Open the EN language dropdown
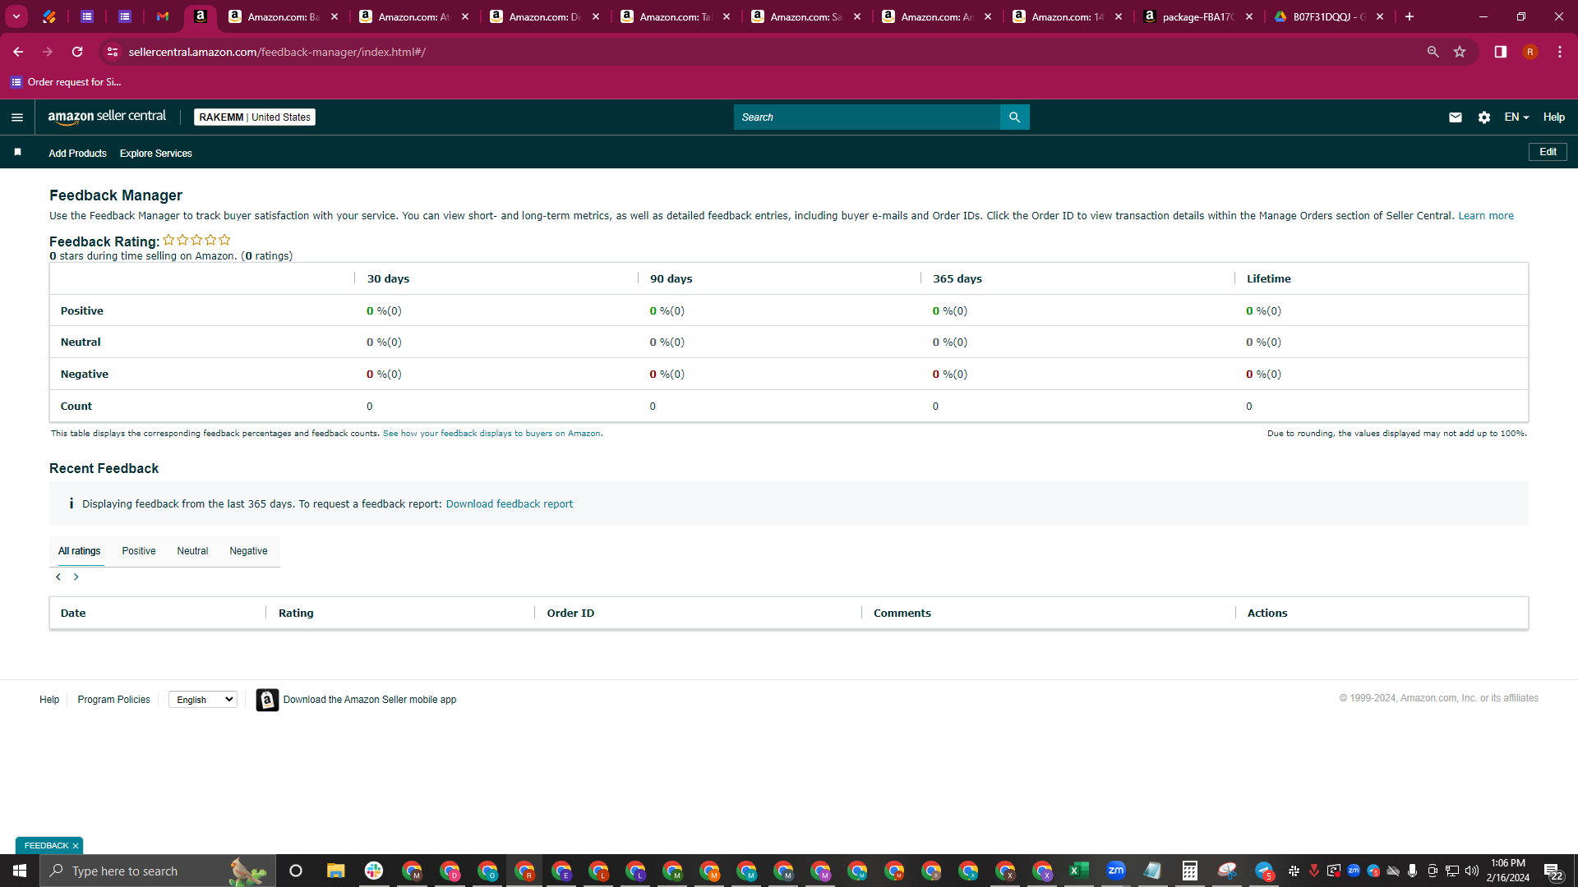The height and width of the screenshot is (887, 1578). click(1516, 117)
